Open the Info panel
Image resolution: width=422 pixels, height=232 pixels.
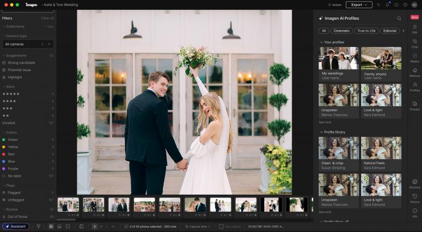tap(414, 213)
